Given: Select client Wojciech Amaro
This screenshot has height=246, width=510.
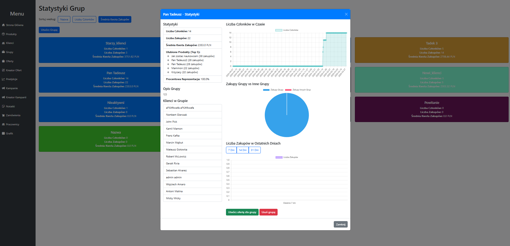Looking at the screenshot, I should coord(193,184).
